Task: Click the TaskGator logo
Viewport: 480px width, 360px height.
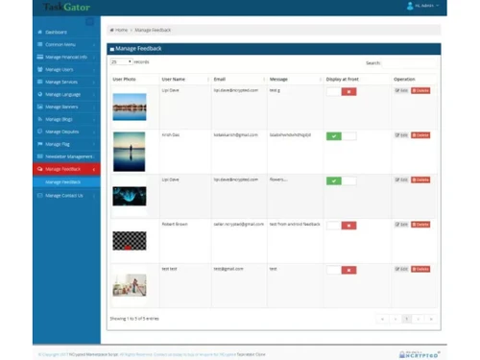Action: pos(66,7)
